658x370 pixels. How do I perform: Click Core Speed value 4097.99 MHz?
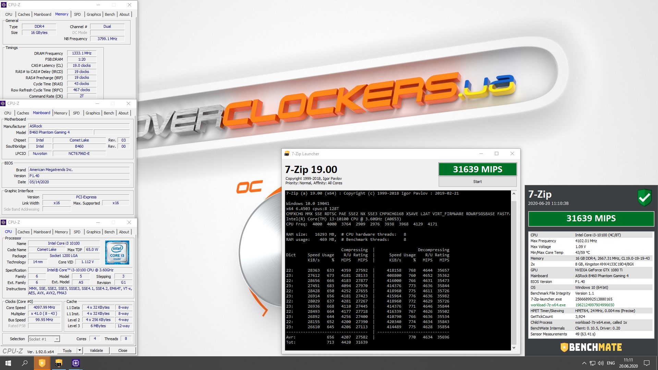tap(44, 307)
